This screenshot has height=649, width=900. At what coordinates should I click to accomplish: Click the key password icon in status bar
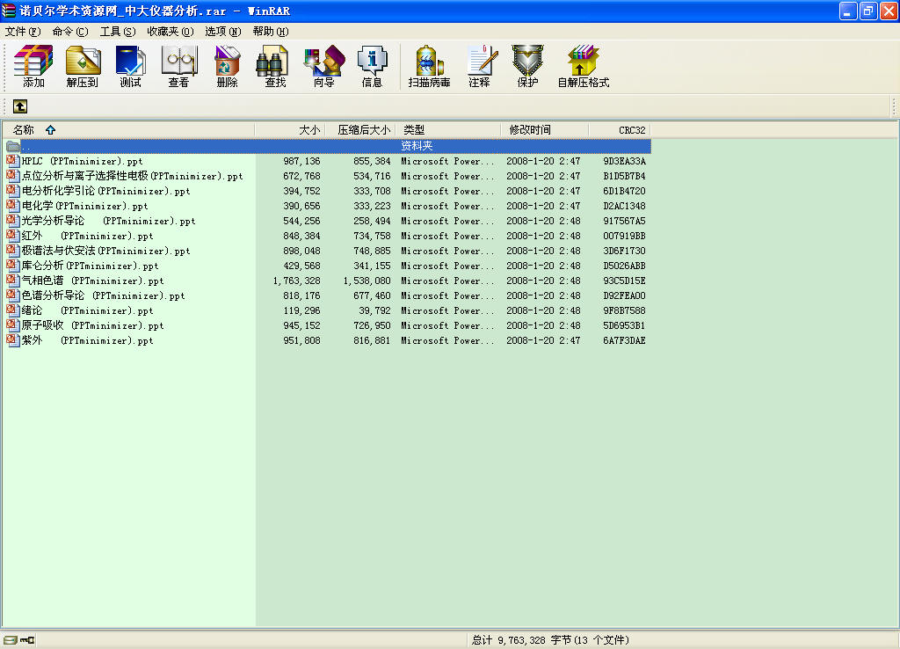pos(27,640)
